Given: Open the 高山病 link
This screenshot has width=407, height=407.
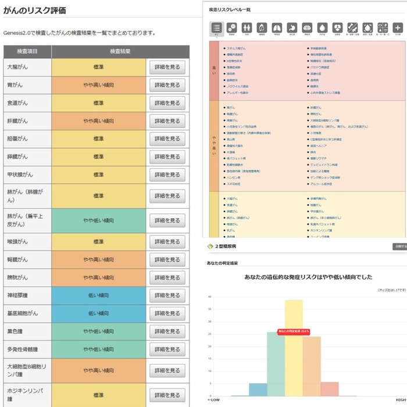Looking at the screenshot, I should [x=231, y=140].
